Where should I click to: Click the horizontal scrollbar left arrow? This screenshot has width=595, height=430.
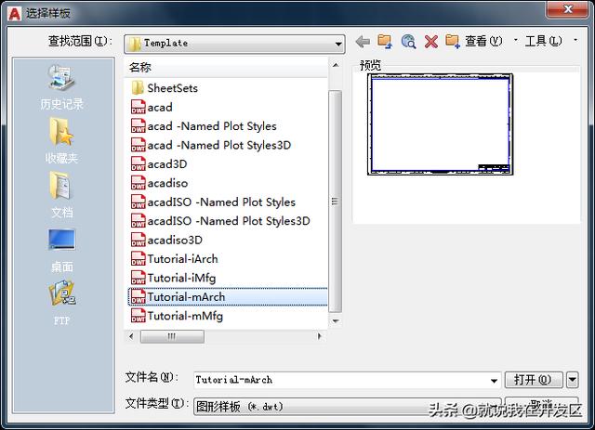pos(131,336)
